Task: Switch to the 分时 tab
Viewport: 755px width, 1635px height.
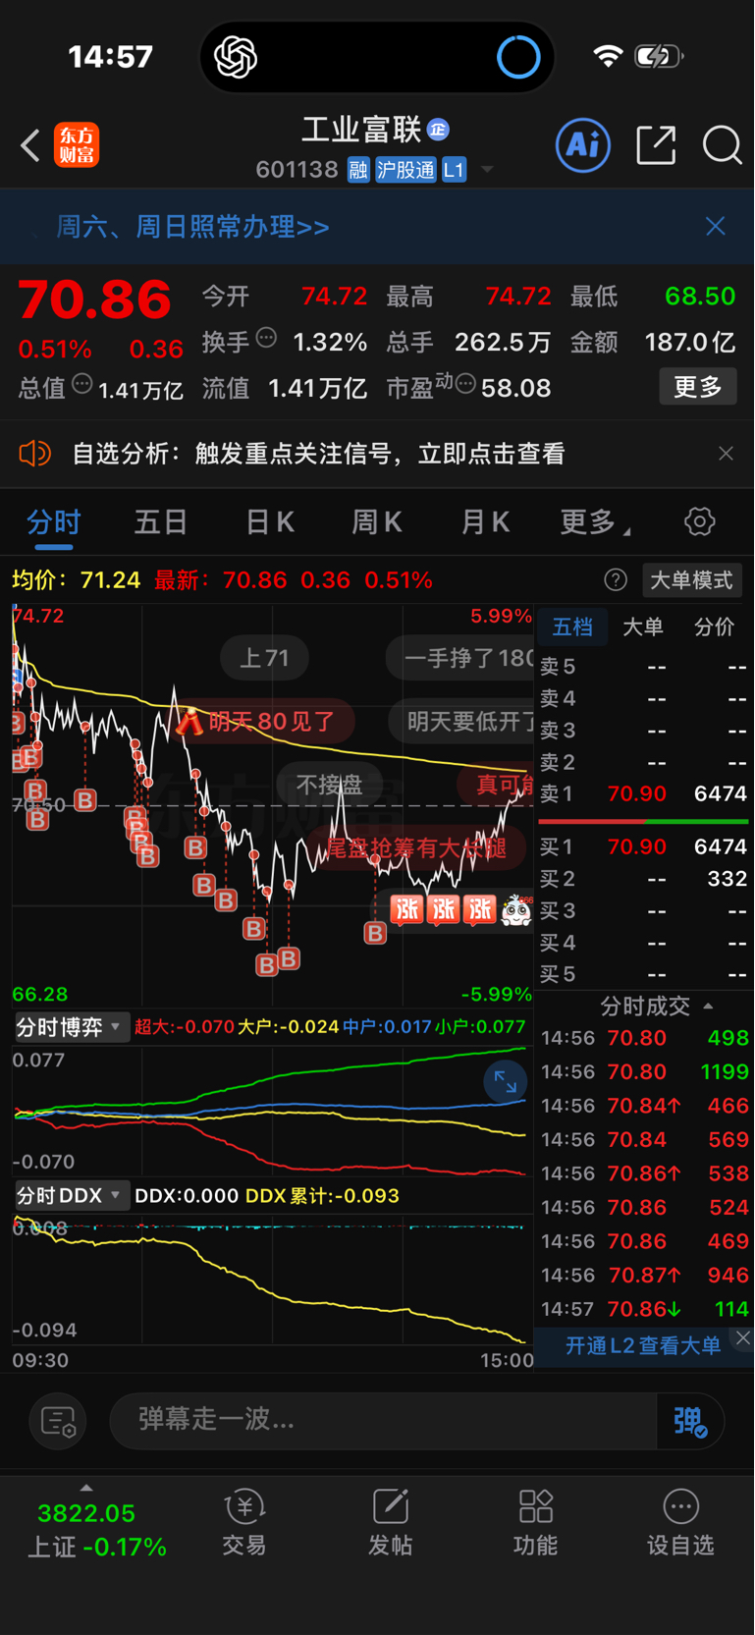Action: click(x=53, y=522)
